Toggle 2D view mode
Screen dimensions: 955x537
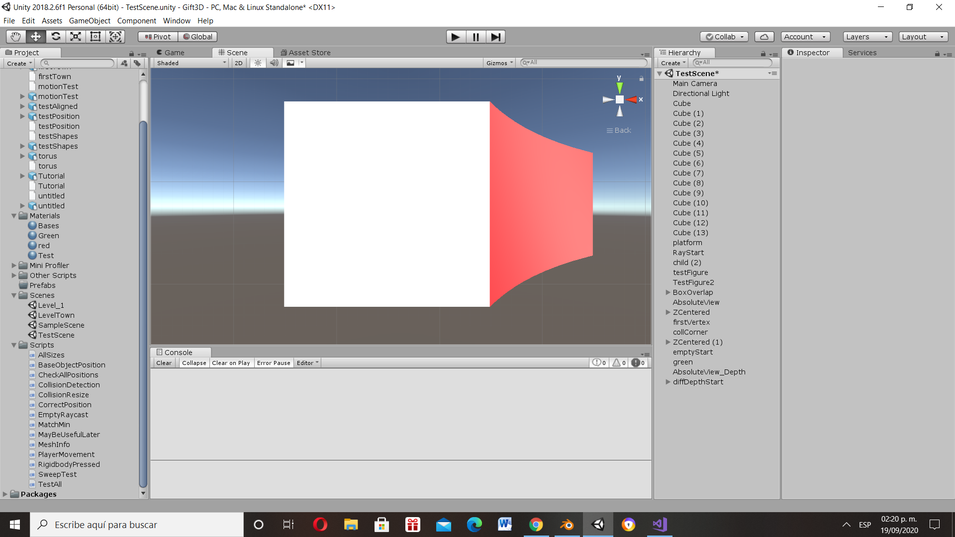239,63
